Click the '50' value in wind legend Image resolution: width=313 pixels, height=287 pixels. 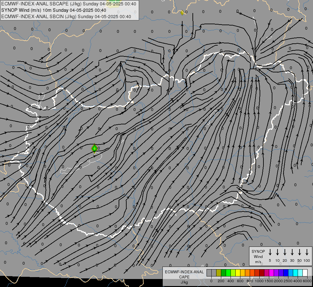(300, 261)
